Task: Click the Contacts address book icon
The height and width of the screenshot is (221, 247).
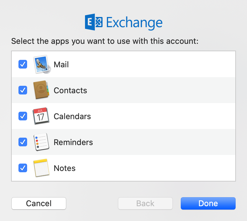Action: pyautogui.click(x=41, y=90)
